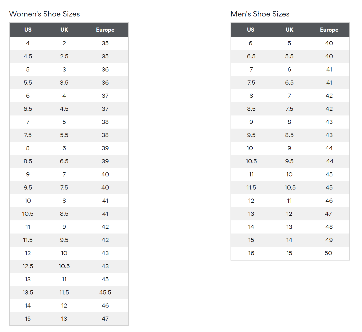Viewport: 362px width, 332px height.
Task: Select women's US size 13.5 cell
Action: [28, 292]
